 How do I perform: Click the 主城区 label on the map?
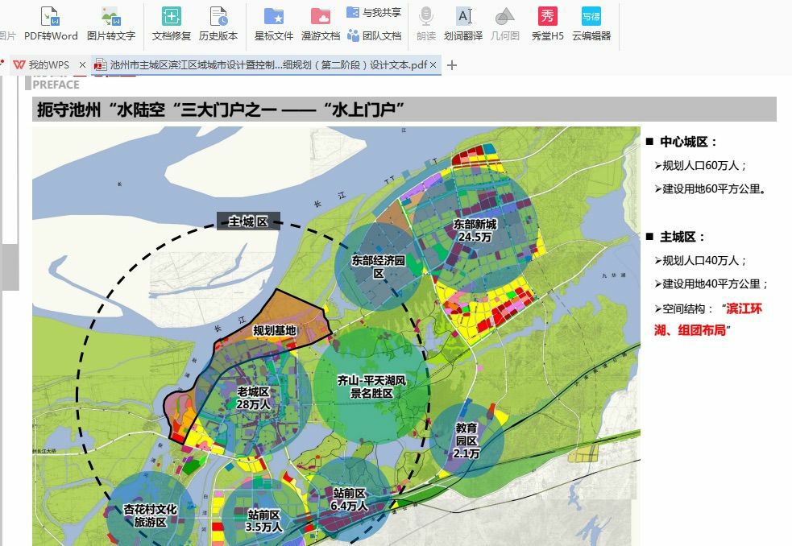248,221
